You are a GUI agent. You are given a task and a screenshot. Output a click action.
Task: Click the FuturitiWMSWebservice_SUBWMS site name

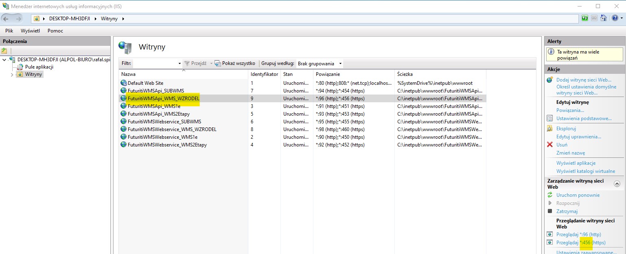[164, 121]
